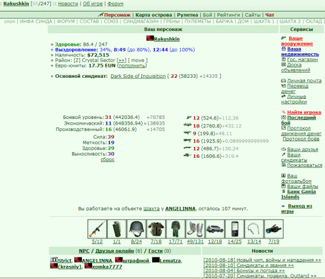Screen dimensions: 325x279
Task: Open Ваши синдикаты link
Action: (x=294, y=157)
